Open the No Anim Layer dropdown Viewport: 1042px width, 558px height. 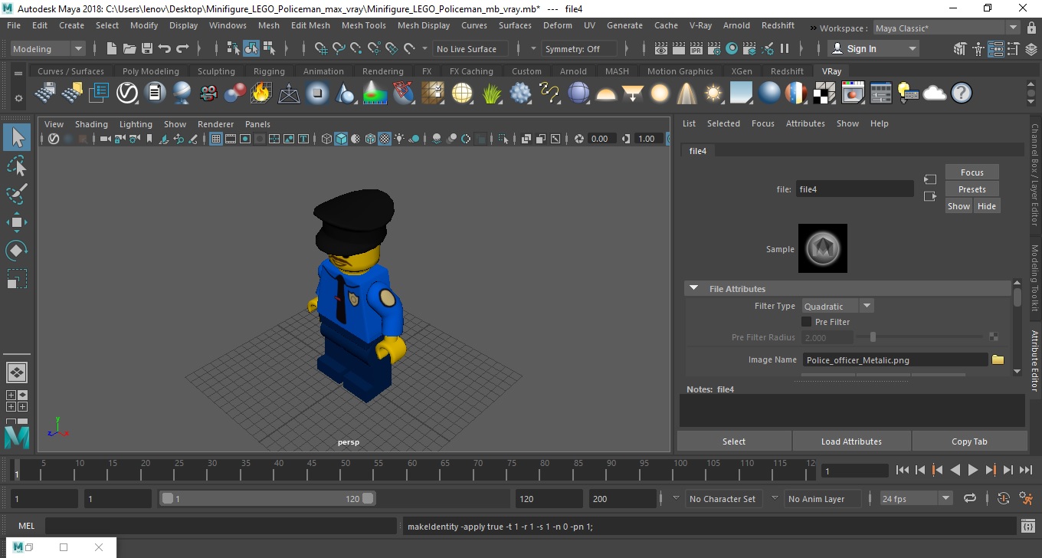(x=823, y=498)
